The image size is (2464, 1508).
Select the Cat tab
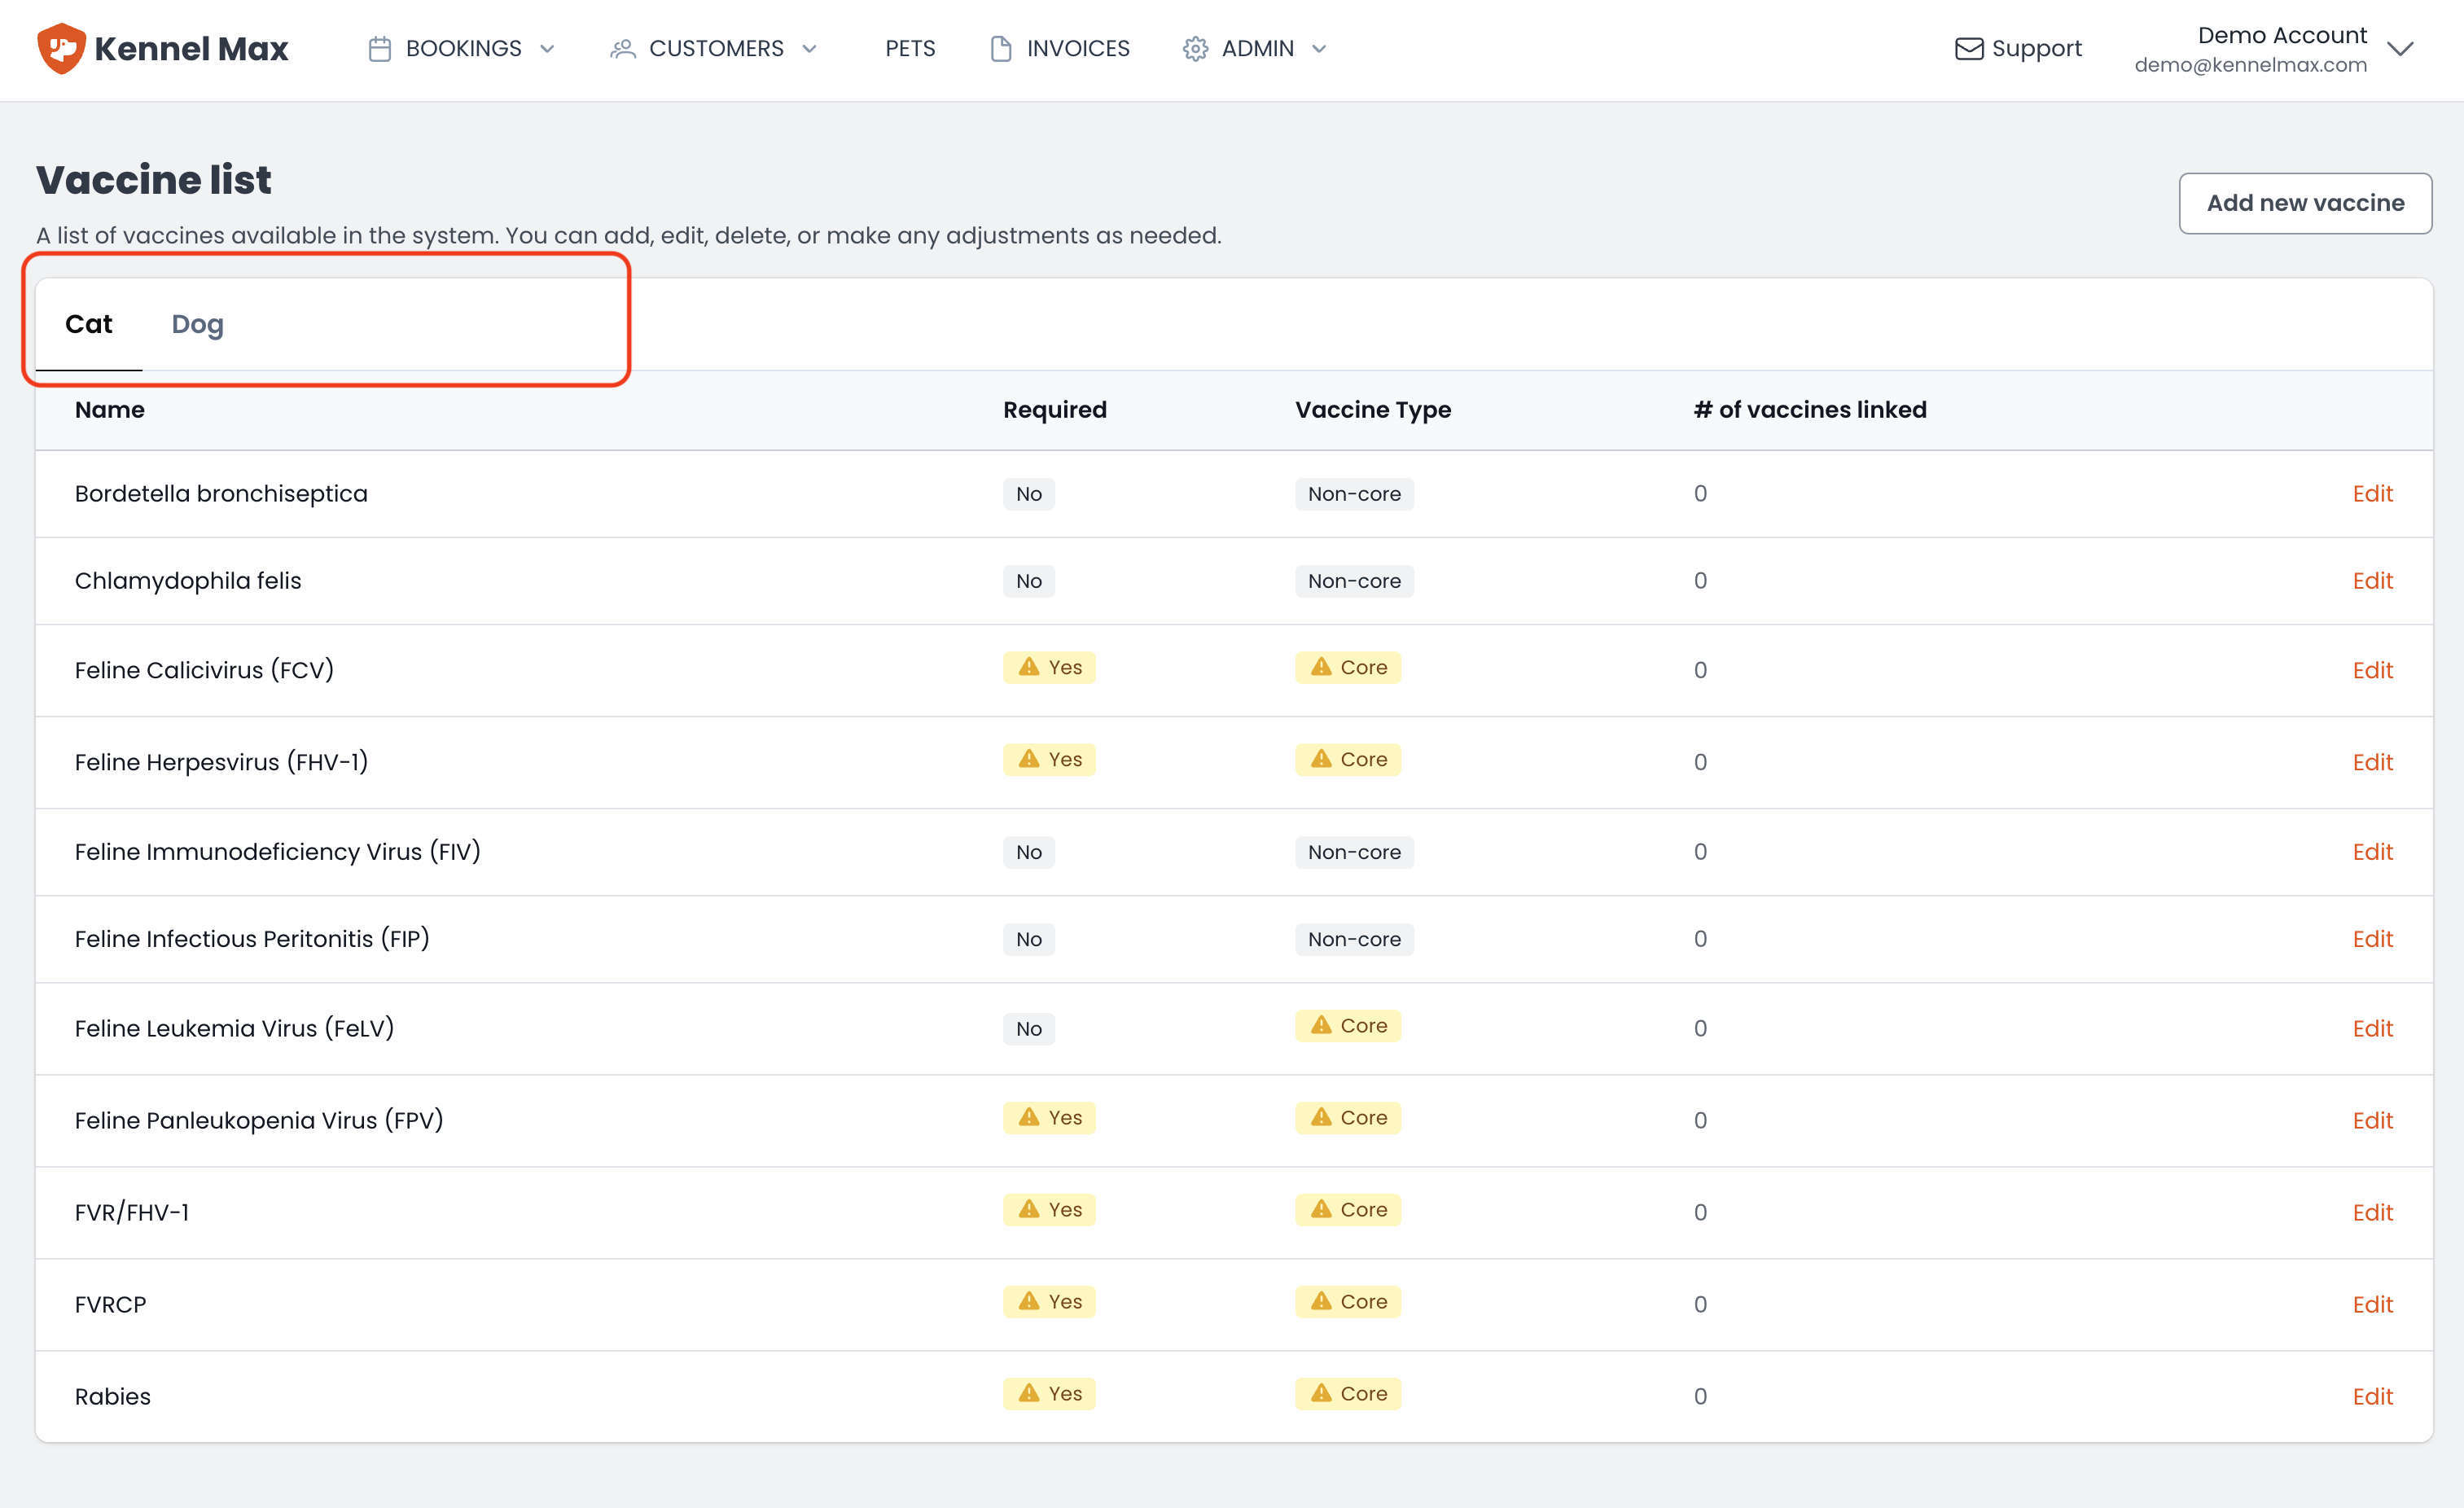pyautogui.click(x=89, y=324)
